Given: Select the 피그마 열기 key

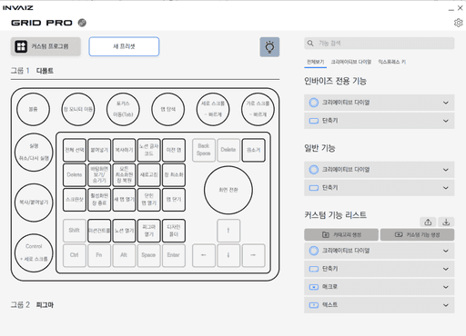Looking at the screenshot, I should (148, 231).
